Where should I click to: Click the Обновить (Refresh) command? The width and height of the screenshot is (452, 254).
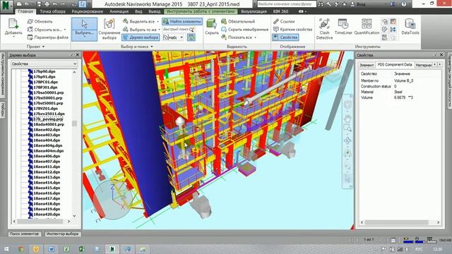pyautogui.click(x=40, y=22)
